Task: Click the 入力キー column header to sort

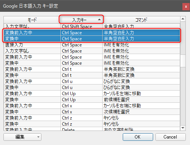Action: point(81,20)
